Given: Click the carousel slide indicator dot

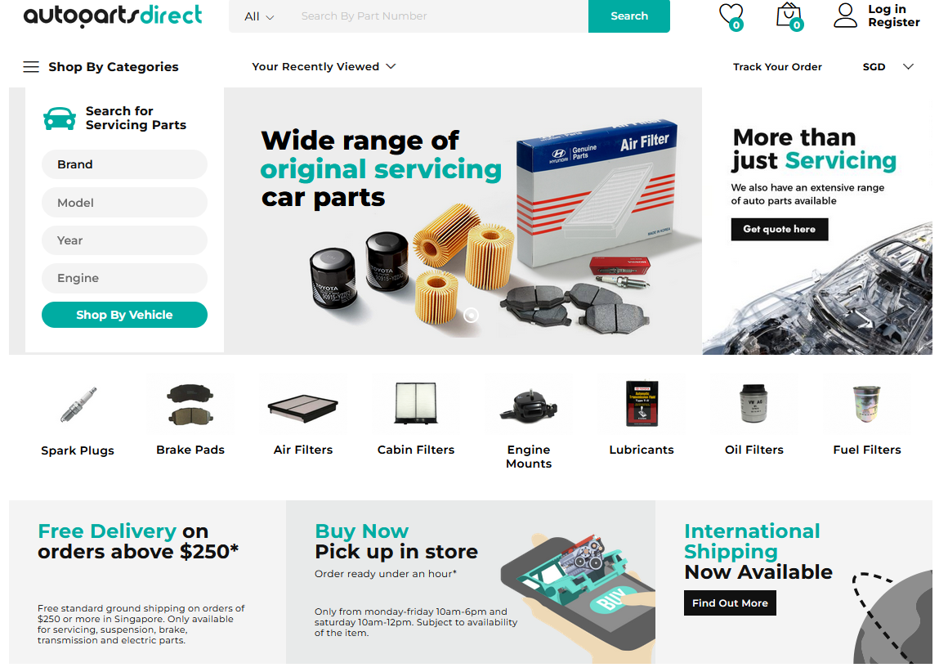Looking at the screenshot, I should 471,315.
